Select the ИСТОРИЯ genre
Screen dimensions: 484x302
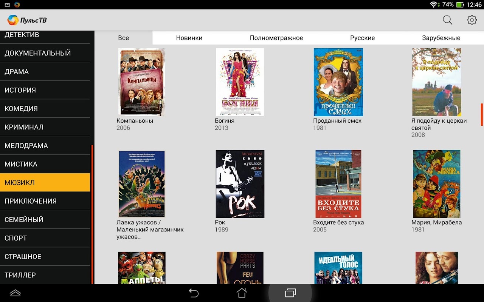tap(45, 90)
